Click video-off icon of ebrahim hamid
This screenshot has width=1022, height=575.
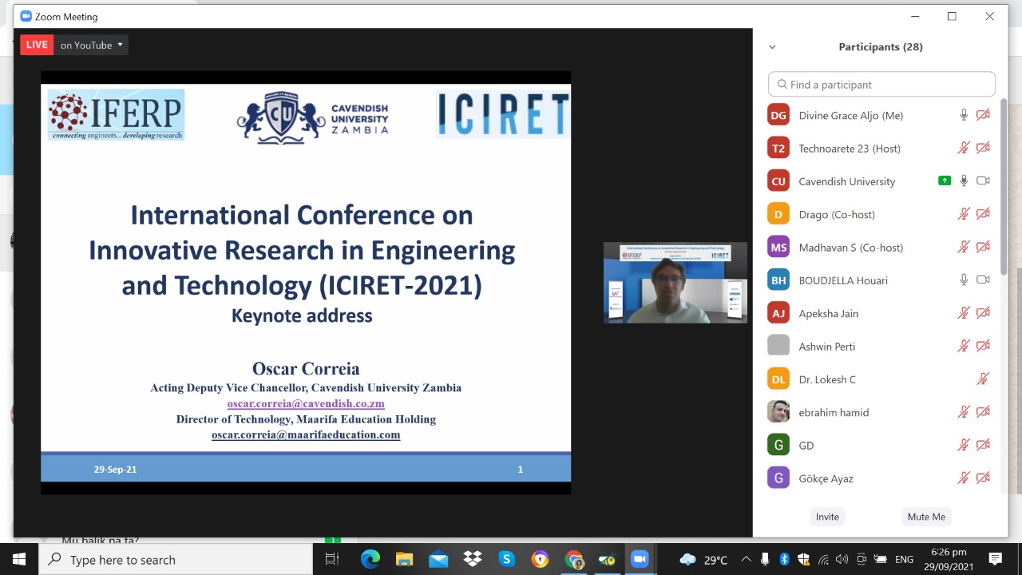(983, 412)
